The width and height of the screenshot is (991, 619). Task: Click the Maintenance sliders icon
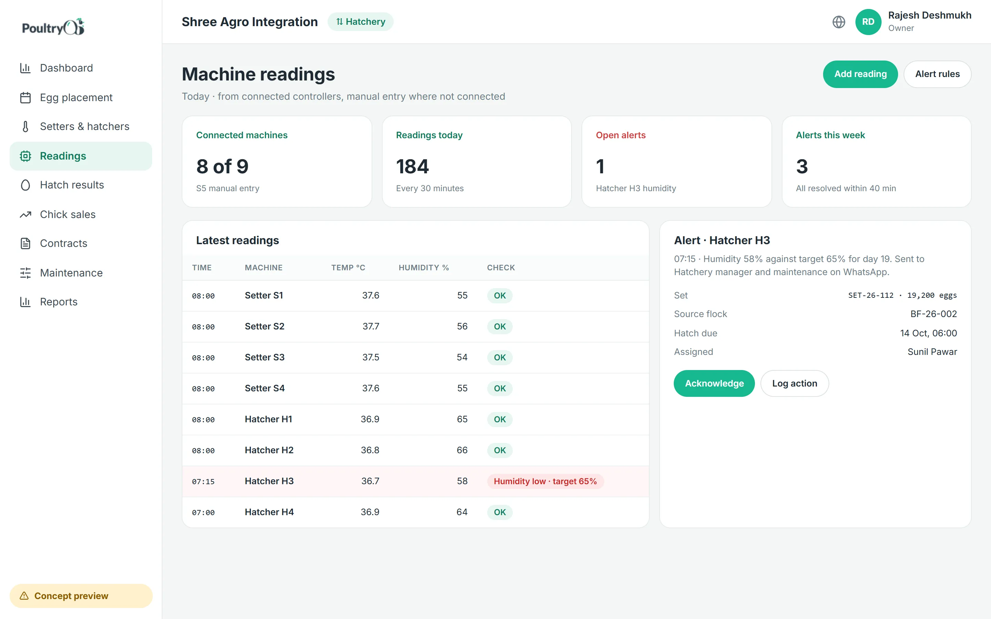[25, 273]
